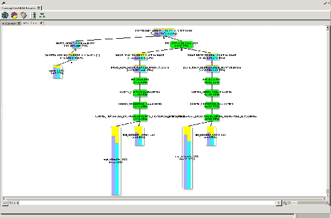Close the first inner view tab
This screenshot has width=331, height=218.
pos(19,23)
